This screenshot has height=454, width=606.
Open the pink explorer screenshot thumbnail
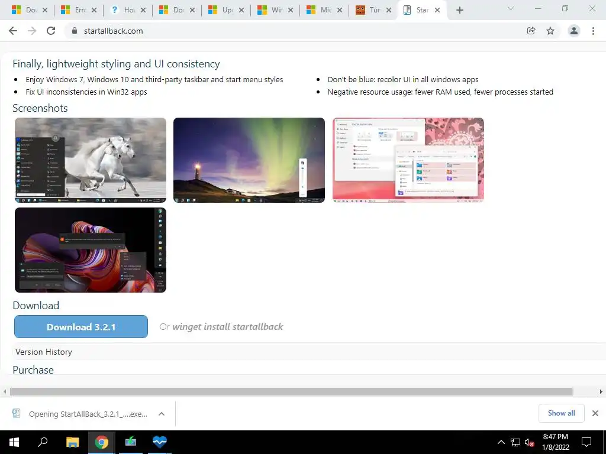click(x=408, y=160)
